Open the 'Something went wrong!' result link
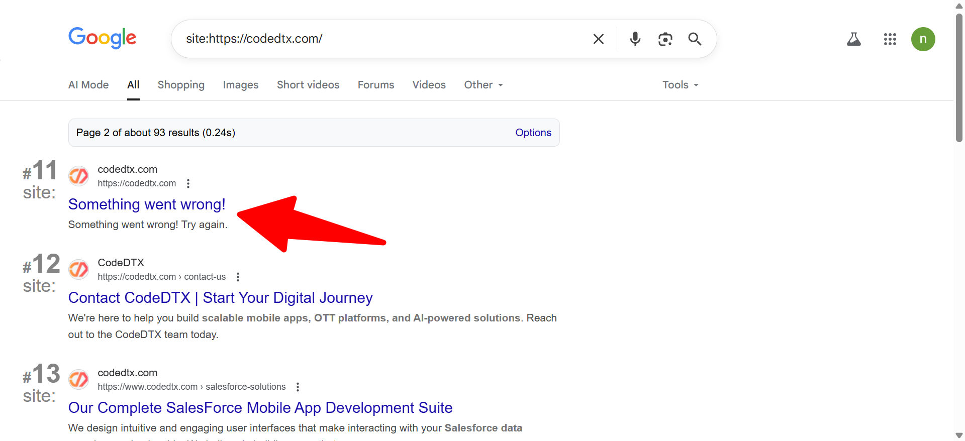Screen dimensions: 965x441 (147, 204)
